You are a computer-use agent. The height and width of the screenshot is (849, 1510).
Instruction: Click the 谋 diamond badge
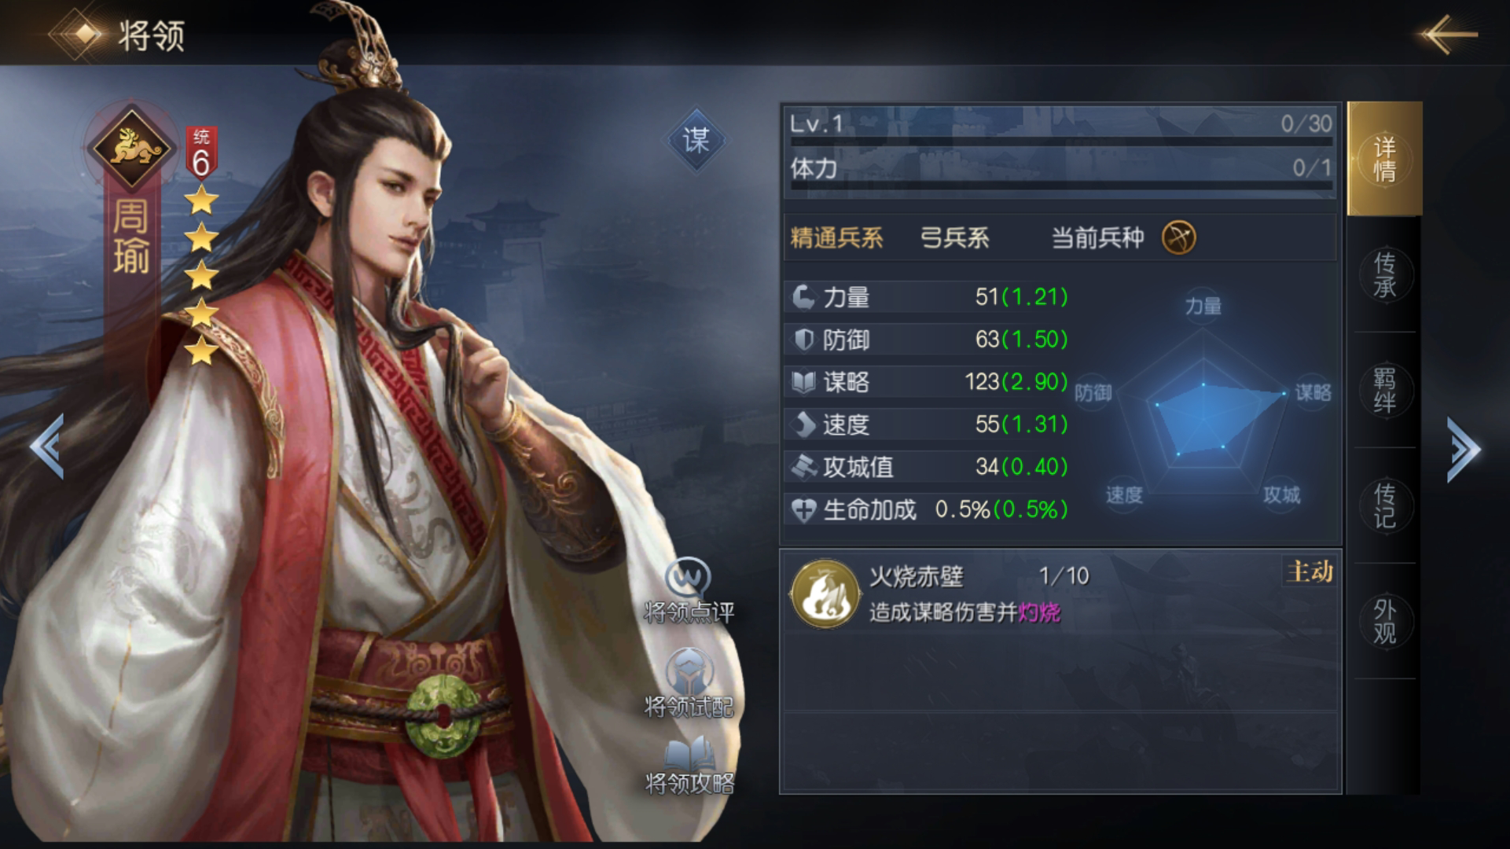(696, 141)
